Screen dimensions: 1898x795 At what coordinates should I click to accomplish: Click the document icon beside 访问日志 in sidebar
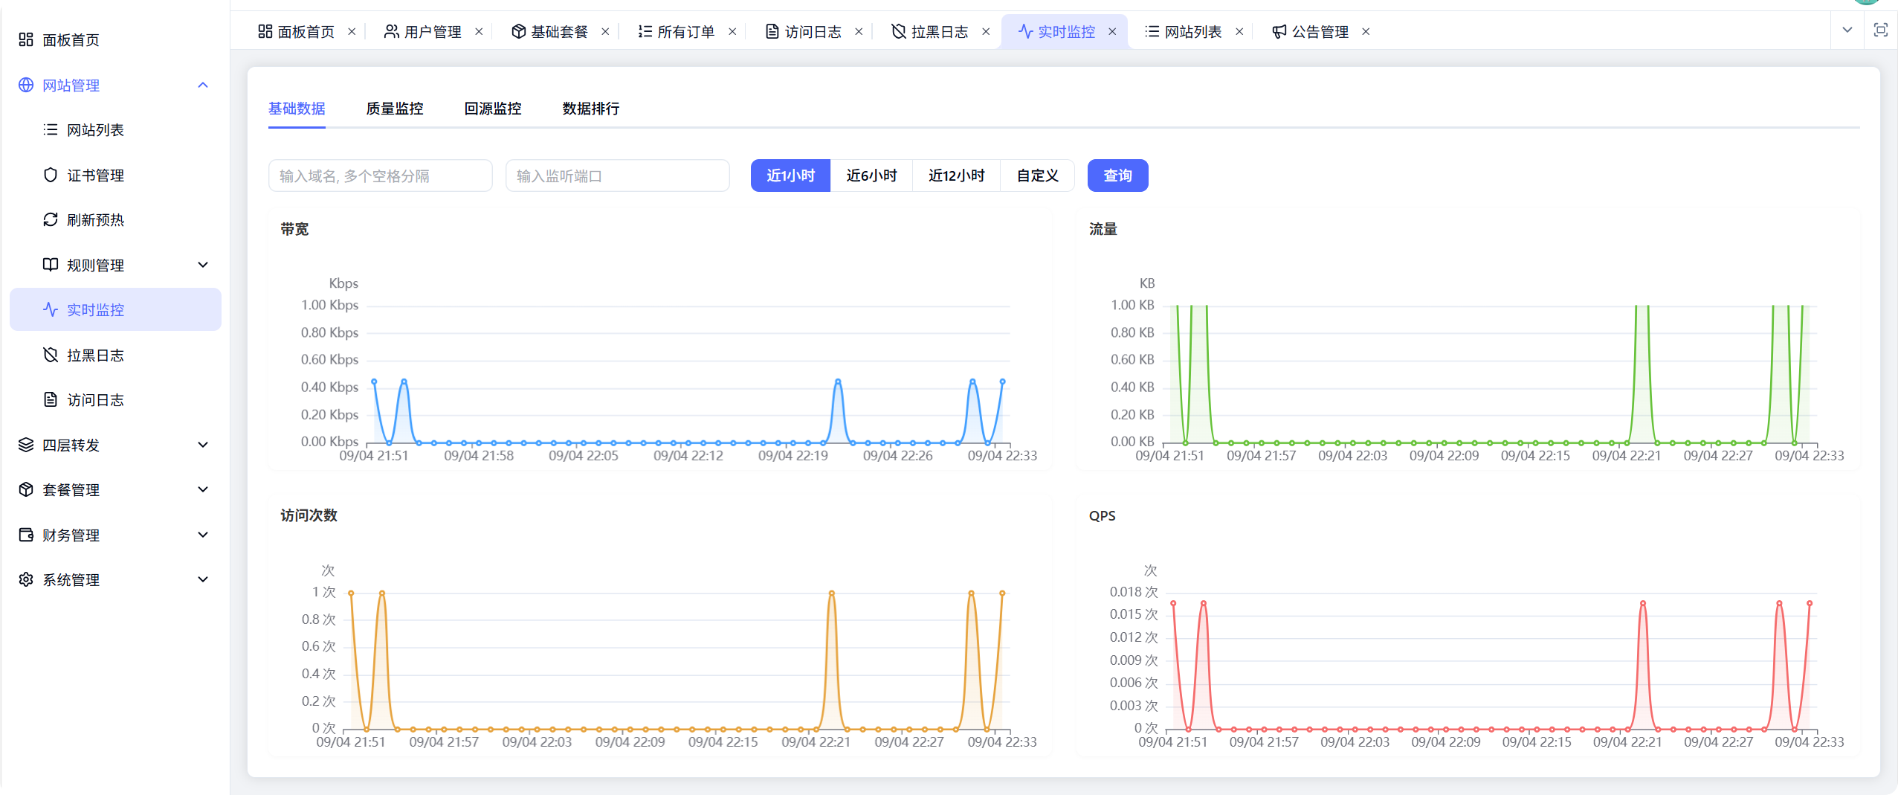(x=51, y=400)
